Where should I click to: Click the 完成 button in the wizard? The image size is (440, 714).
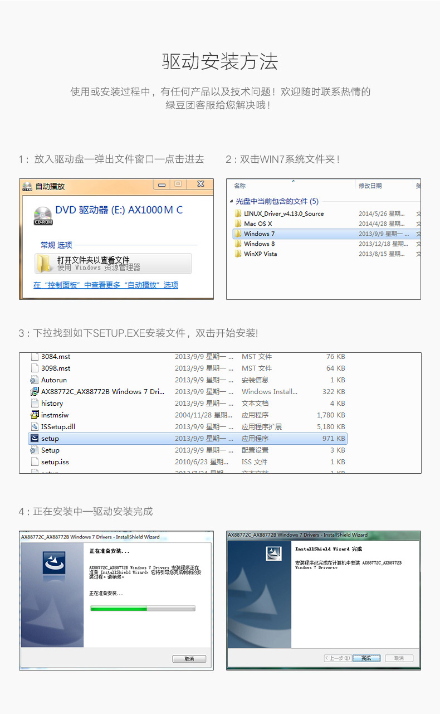point(366,658)
